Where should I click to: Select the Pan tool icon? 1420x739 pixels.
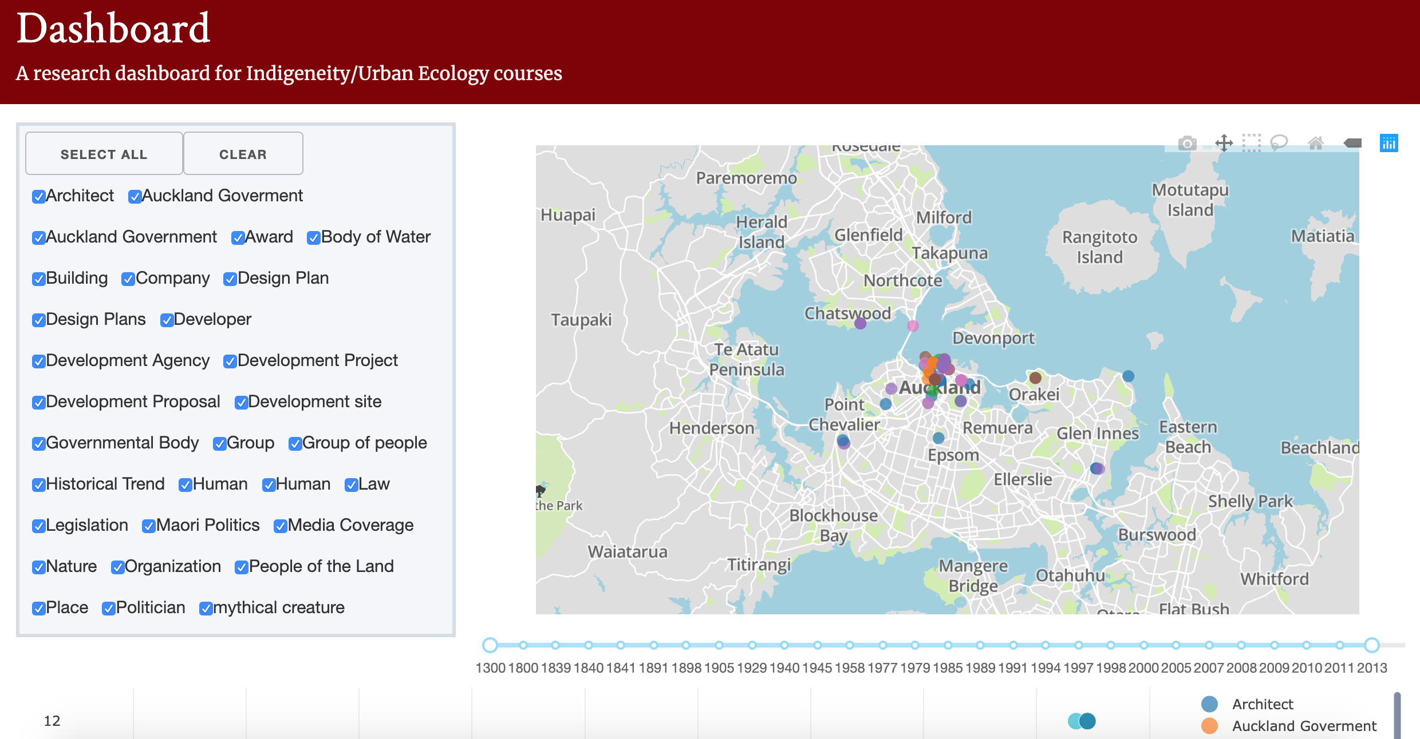1224,143
